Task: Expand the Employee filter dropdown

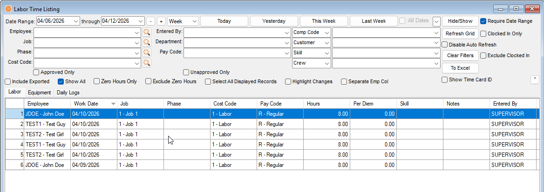Action: [x=137, y=32]
